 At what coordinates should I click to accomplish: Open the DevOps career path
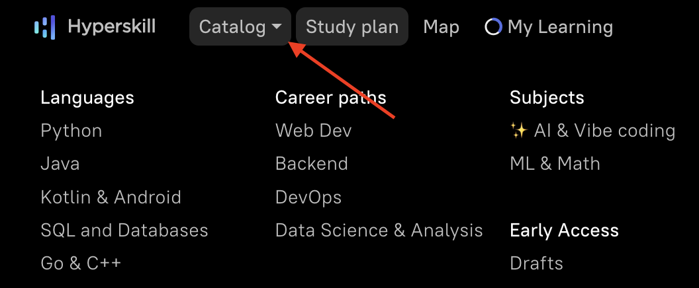308,197
